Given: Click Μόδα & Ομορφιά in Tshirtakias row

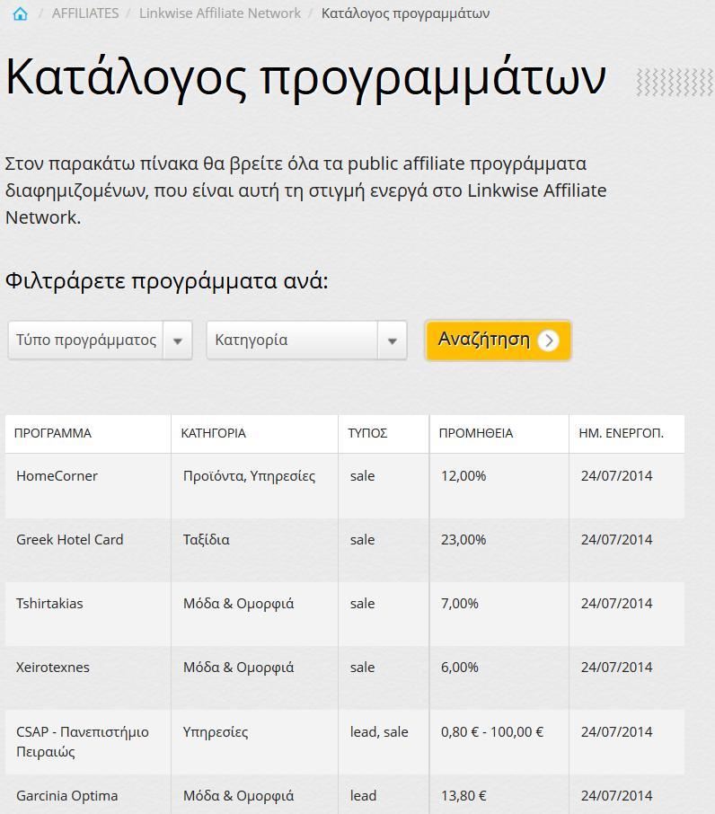Looking at the screenshot, I should [238, 604].
